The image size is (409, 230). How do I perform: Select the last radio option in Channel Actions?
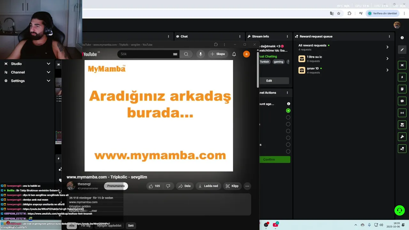288,151
